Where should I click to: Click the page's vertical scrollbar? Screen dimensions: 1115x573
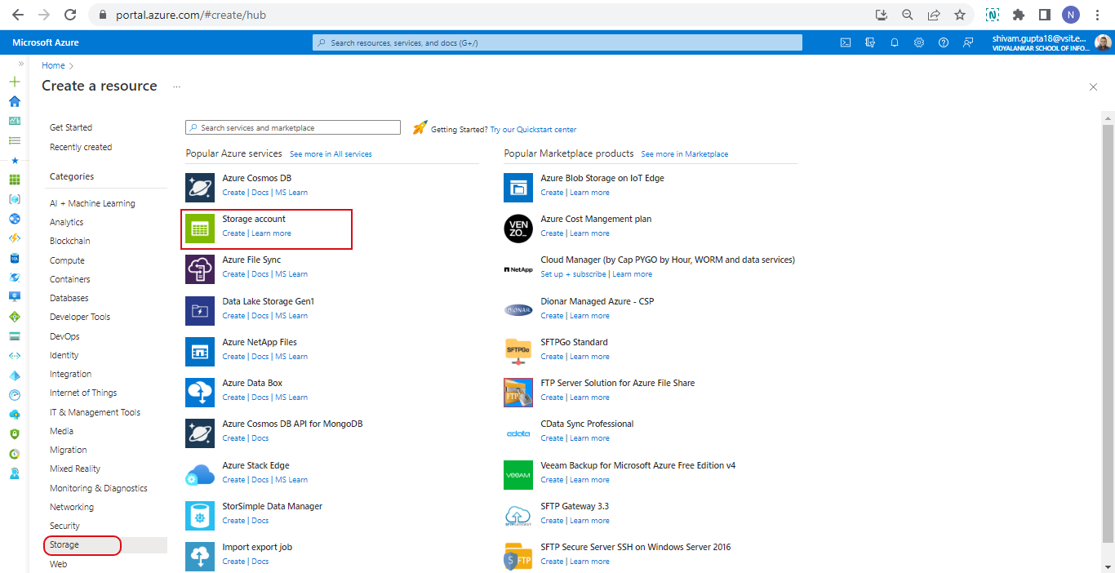coord(1108,334)
